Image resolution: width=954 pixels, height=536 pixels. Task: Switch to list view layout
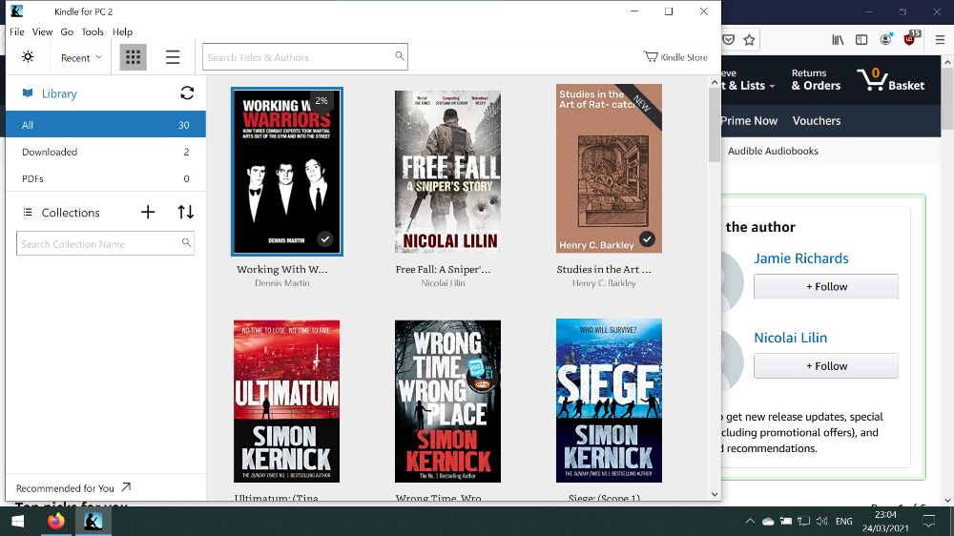click(x=173, y=57)
